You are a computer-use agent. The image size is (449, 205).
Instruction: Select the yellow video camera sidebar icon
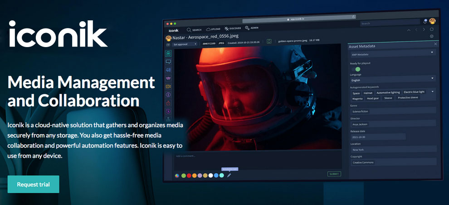click(168, 86)
